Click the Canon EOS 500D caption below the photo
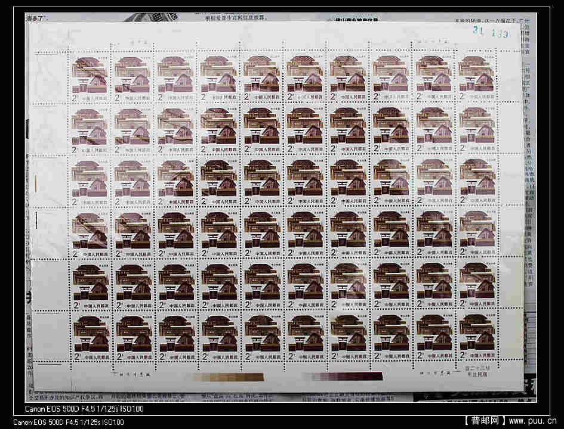The image size is (564, 429). (x=69, y=422)
